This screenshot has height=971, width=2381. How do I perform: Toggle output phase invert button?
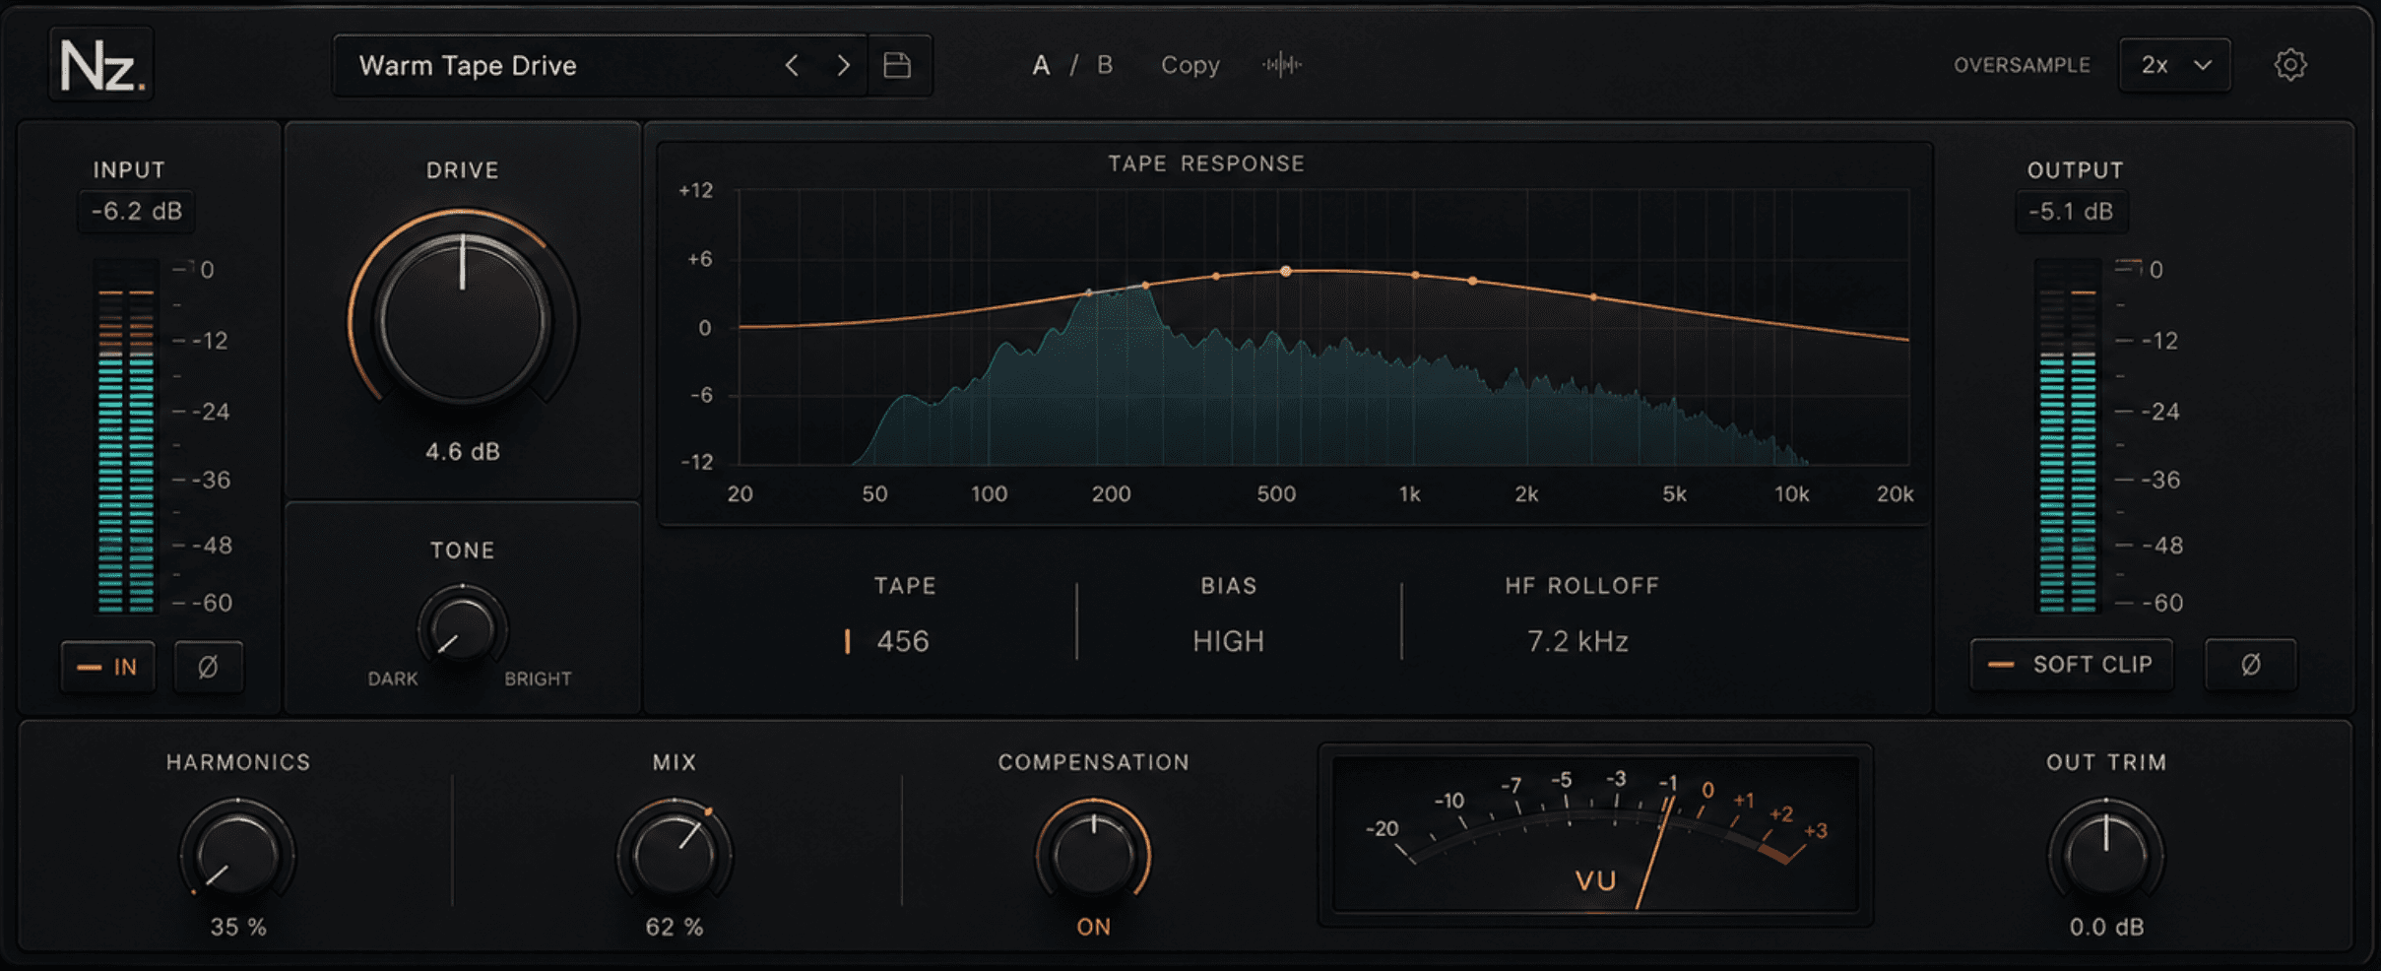(x=2251, y=665)
